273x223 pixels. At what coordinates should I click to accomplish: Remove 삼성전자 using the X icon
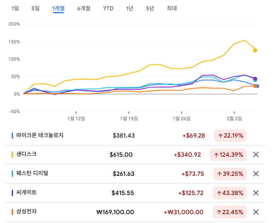[256, 212]
